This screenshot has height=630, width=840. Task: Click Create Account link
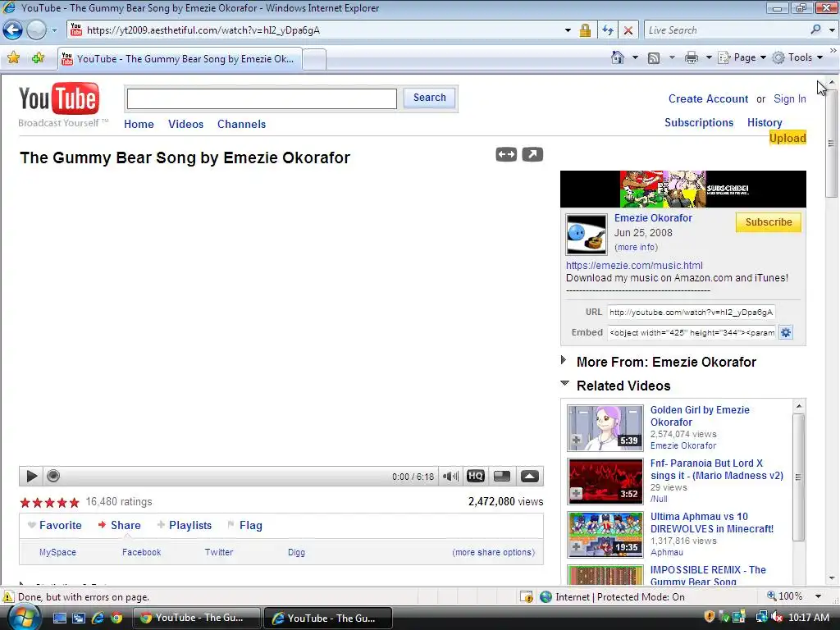tap(708, 99)
